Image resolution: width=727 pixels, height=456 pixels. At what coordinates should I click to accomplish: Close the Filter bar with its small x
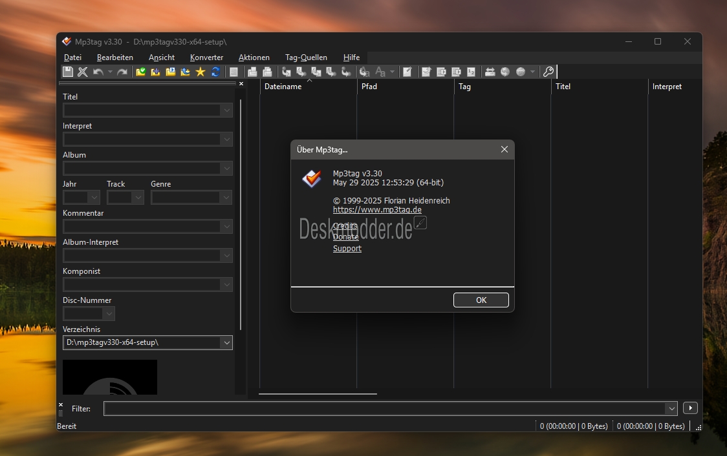[61, 404]
